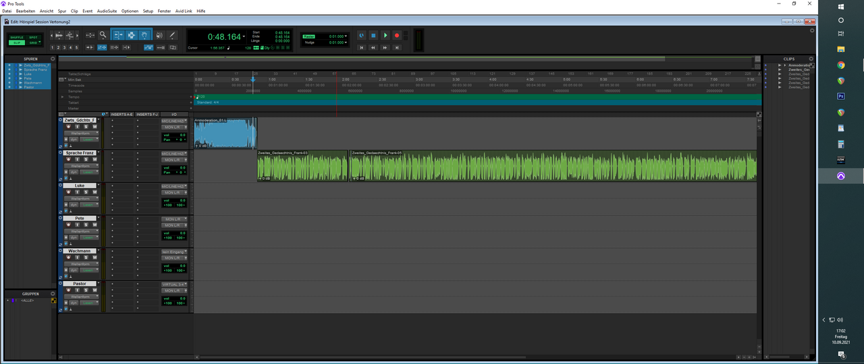The height and width of the screenshot is (364, 864).
Task: Click the volume field of Luke track
Action: (x=174, y=200)
